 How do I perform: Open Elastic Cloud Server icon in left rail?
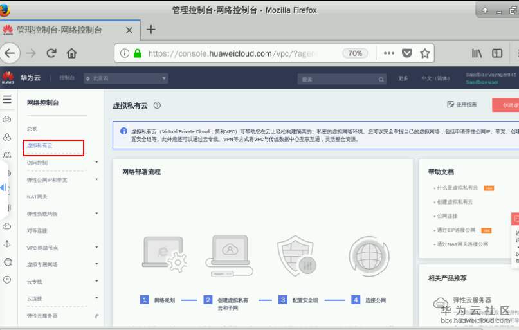[x=7, y=119]
